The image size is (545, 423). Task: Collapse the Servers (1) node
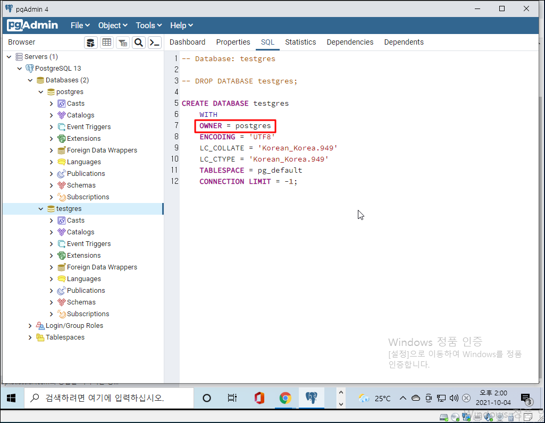point(9,57)
